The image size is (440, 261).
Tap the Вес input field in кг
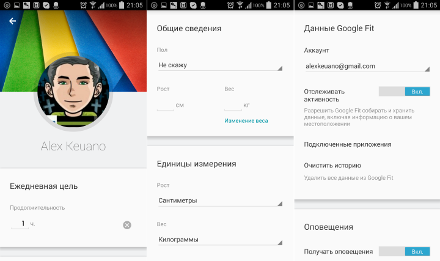pyautogui.click(x=233, y=106)
